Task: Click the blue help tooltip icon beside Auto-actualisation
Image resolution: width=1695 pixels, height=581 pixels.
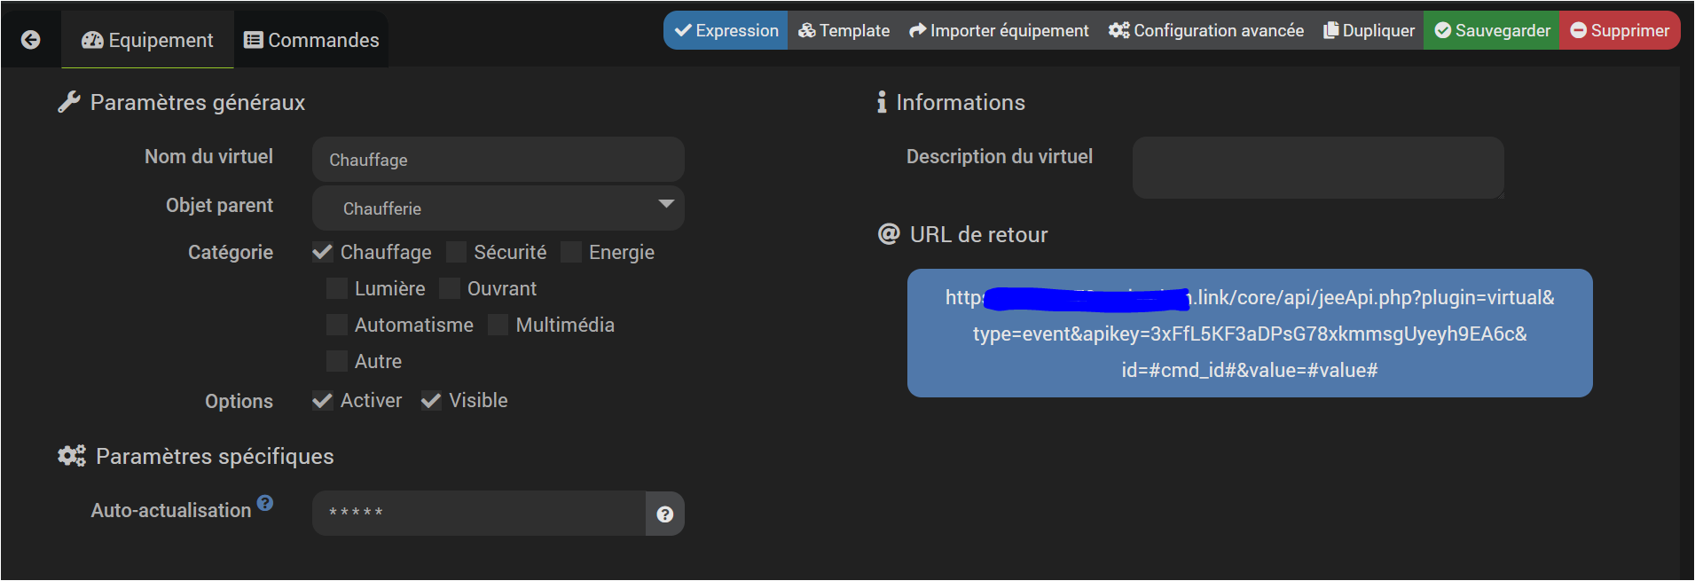Action: [265, 503]
